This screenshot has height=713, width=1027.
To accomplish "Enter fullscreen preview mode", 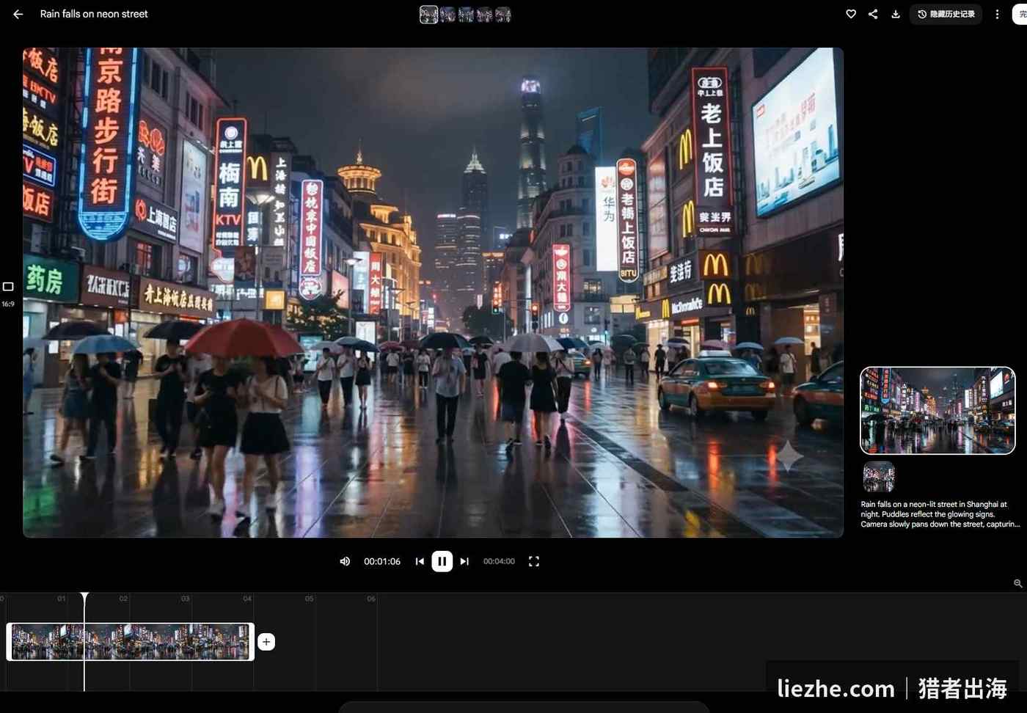I will pyautogui.click(x=534, y=561).
